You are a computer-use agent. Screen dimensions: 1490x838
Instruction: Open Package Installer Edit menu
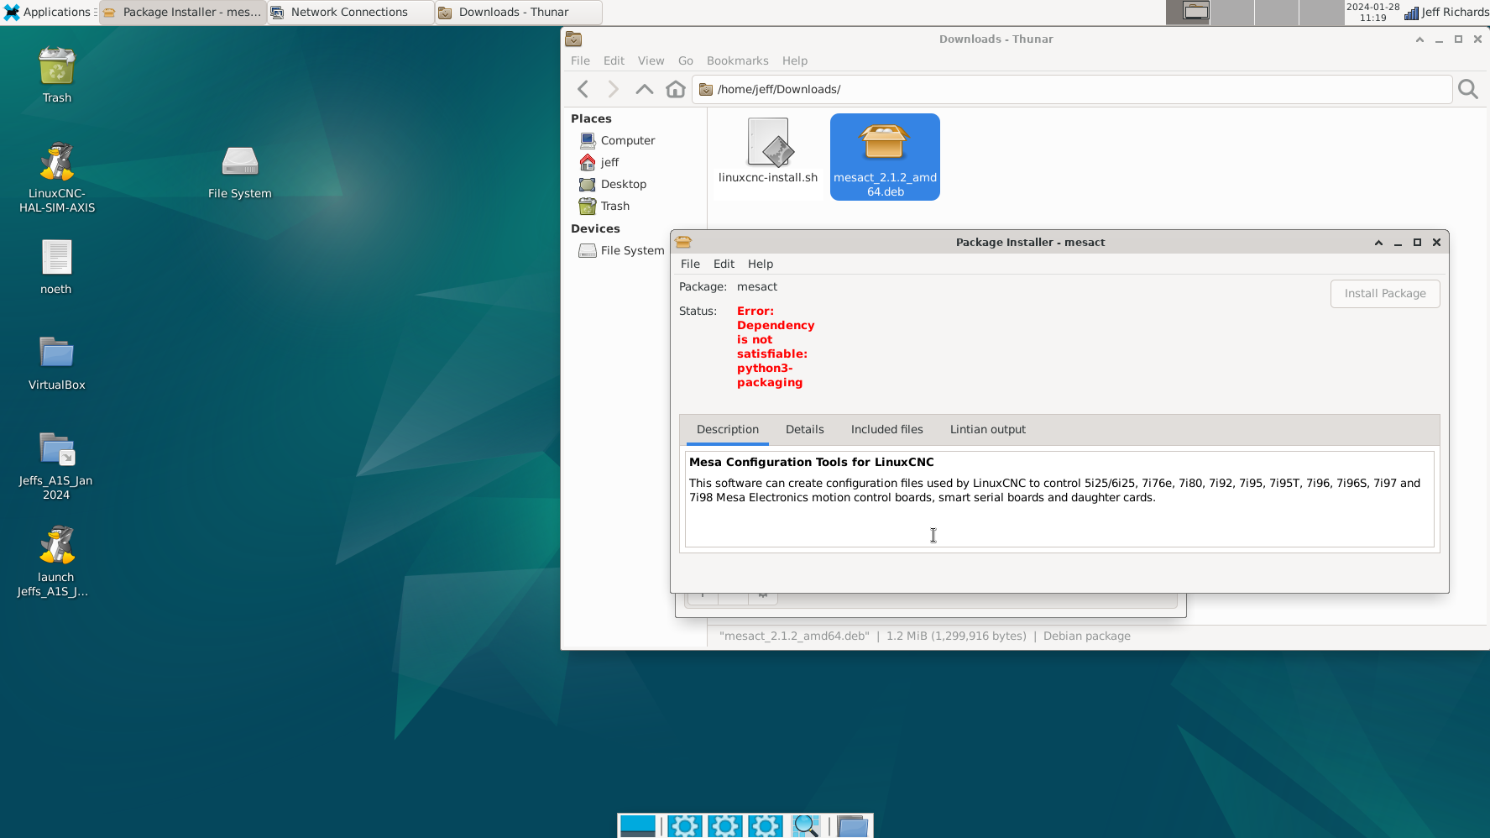click(724, 264)
